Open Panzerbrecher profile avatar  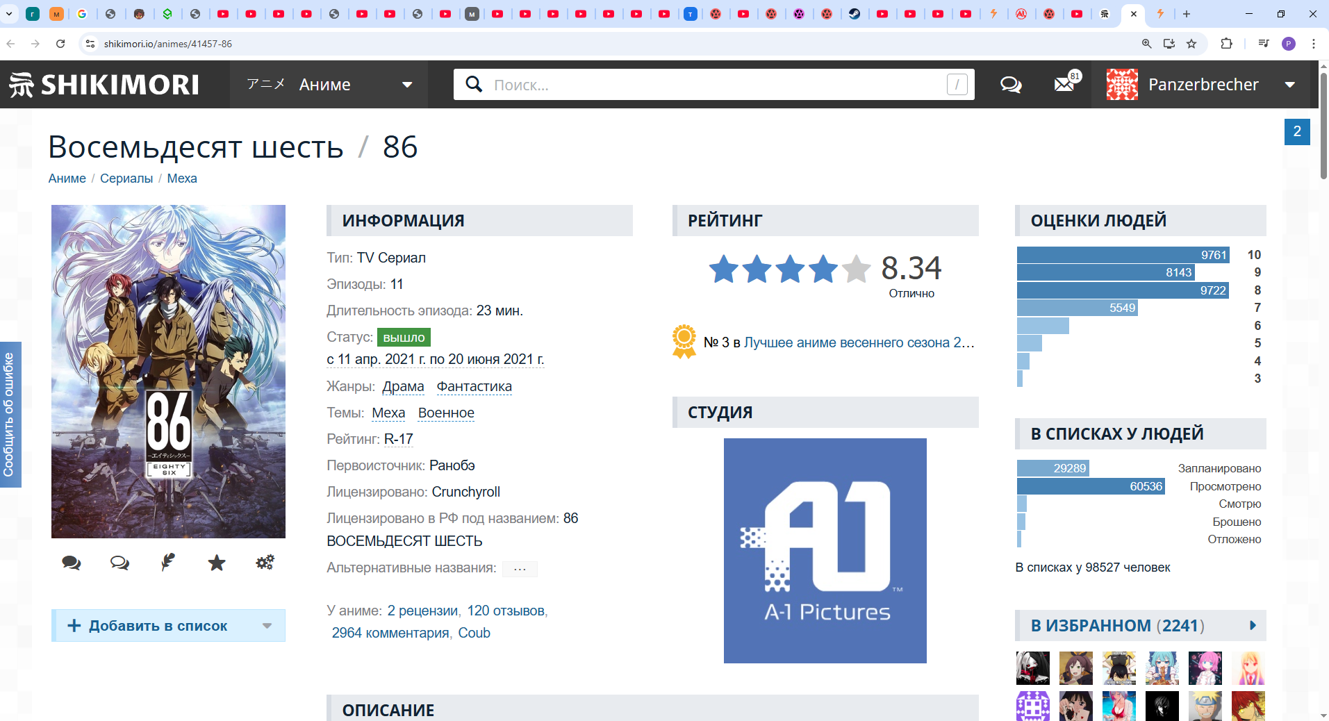[1122, 85]
